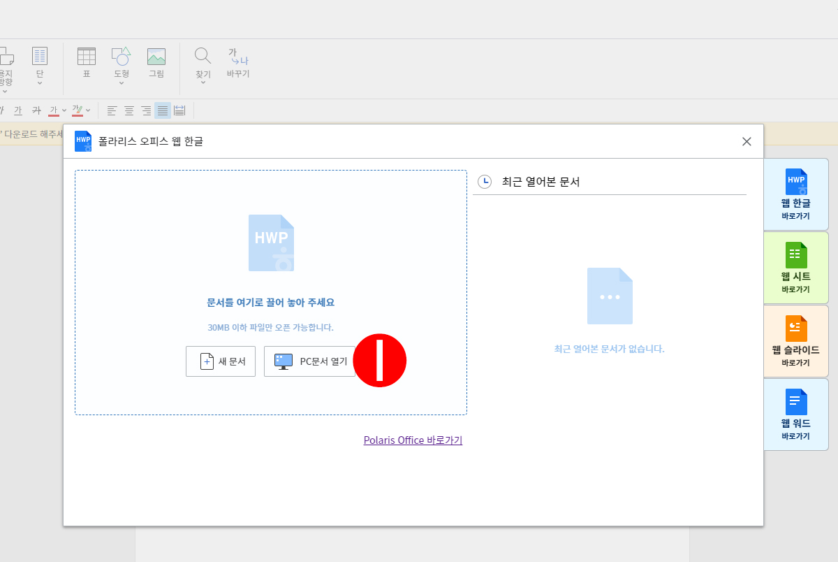Toggle strikethrough text formatting
Viewport: 838px width, 562px height.
point(36,110)
